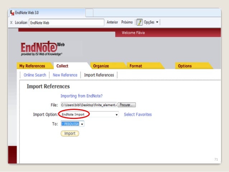Open the Online Search sub-tab

(35, 75)
